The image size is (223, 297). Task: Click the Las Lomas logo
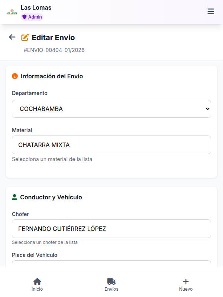pos(12,11)
